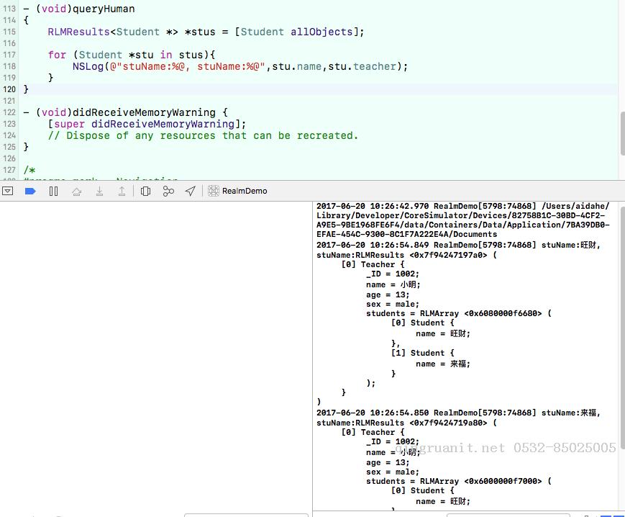The image size is (625, 517).
Task: Open Debug View Hierarchy
Action: tap(145, 191)
